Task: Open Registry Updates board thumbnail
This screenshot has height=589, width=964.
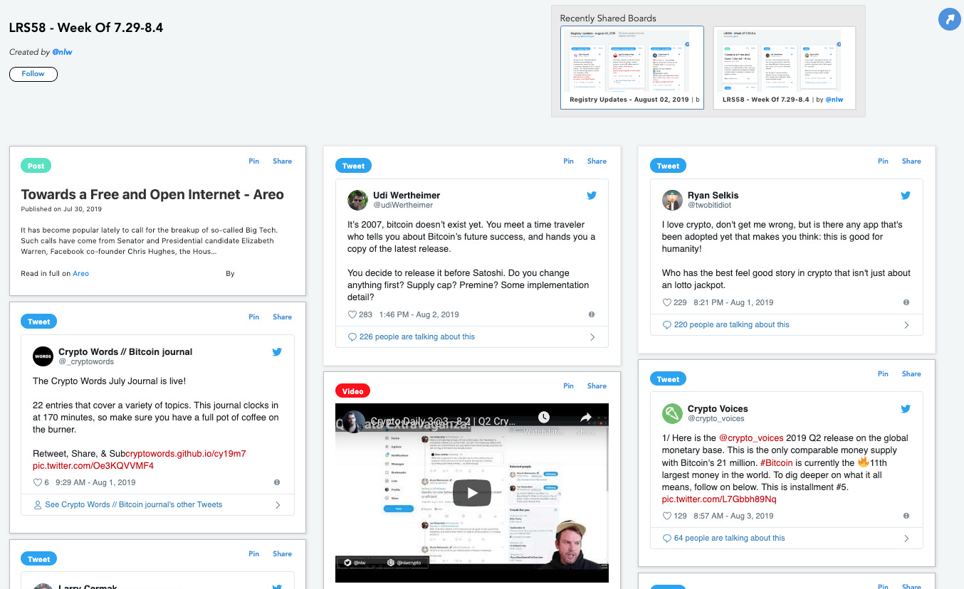Action: (632, 68)
